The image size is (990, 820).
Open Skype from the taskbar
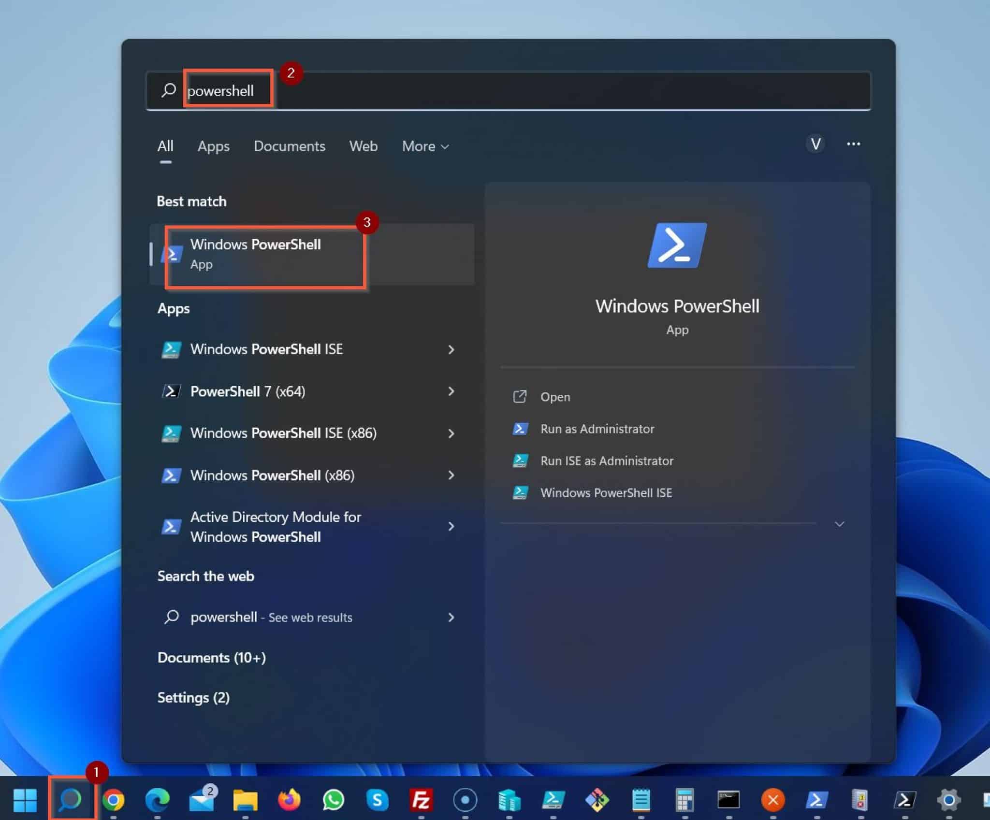click(377, 800)
